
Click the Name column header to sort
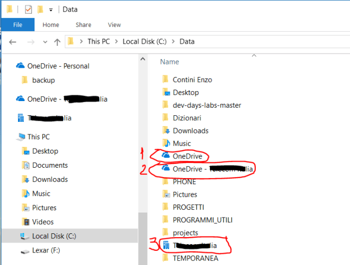tap(170, 62)
